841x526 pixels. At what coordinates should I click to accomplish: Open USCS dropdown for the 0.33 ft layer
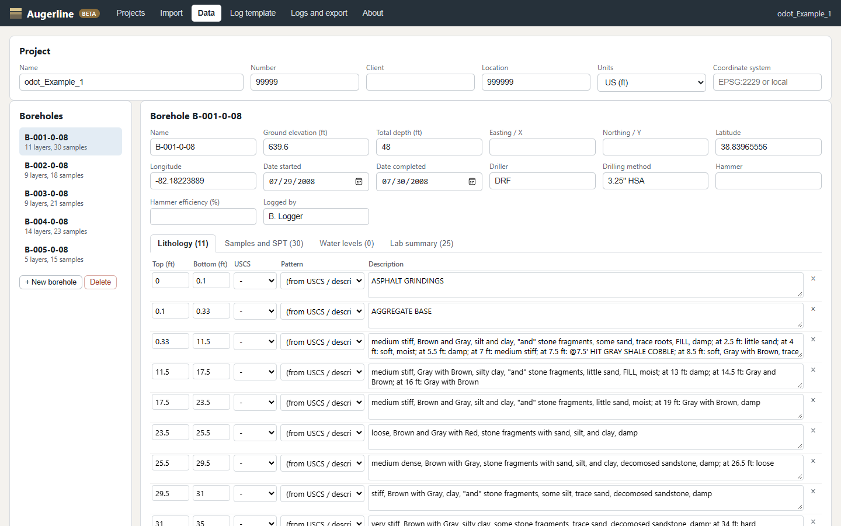click(255, 342)
